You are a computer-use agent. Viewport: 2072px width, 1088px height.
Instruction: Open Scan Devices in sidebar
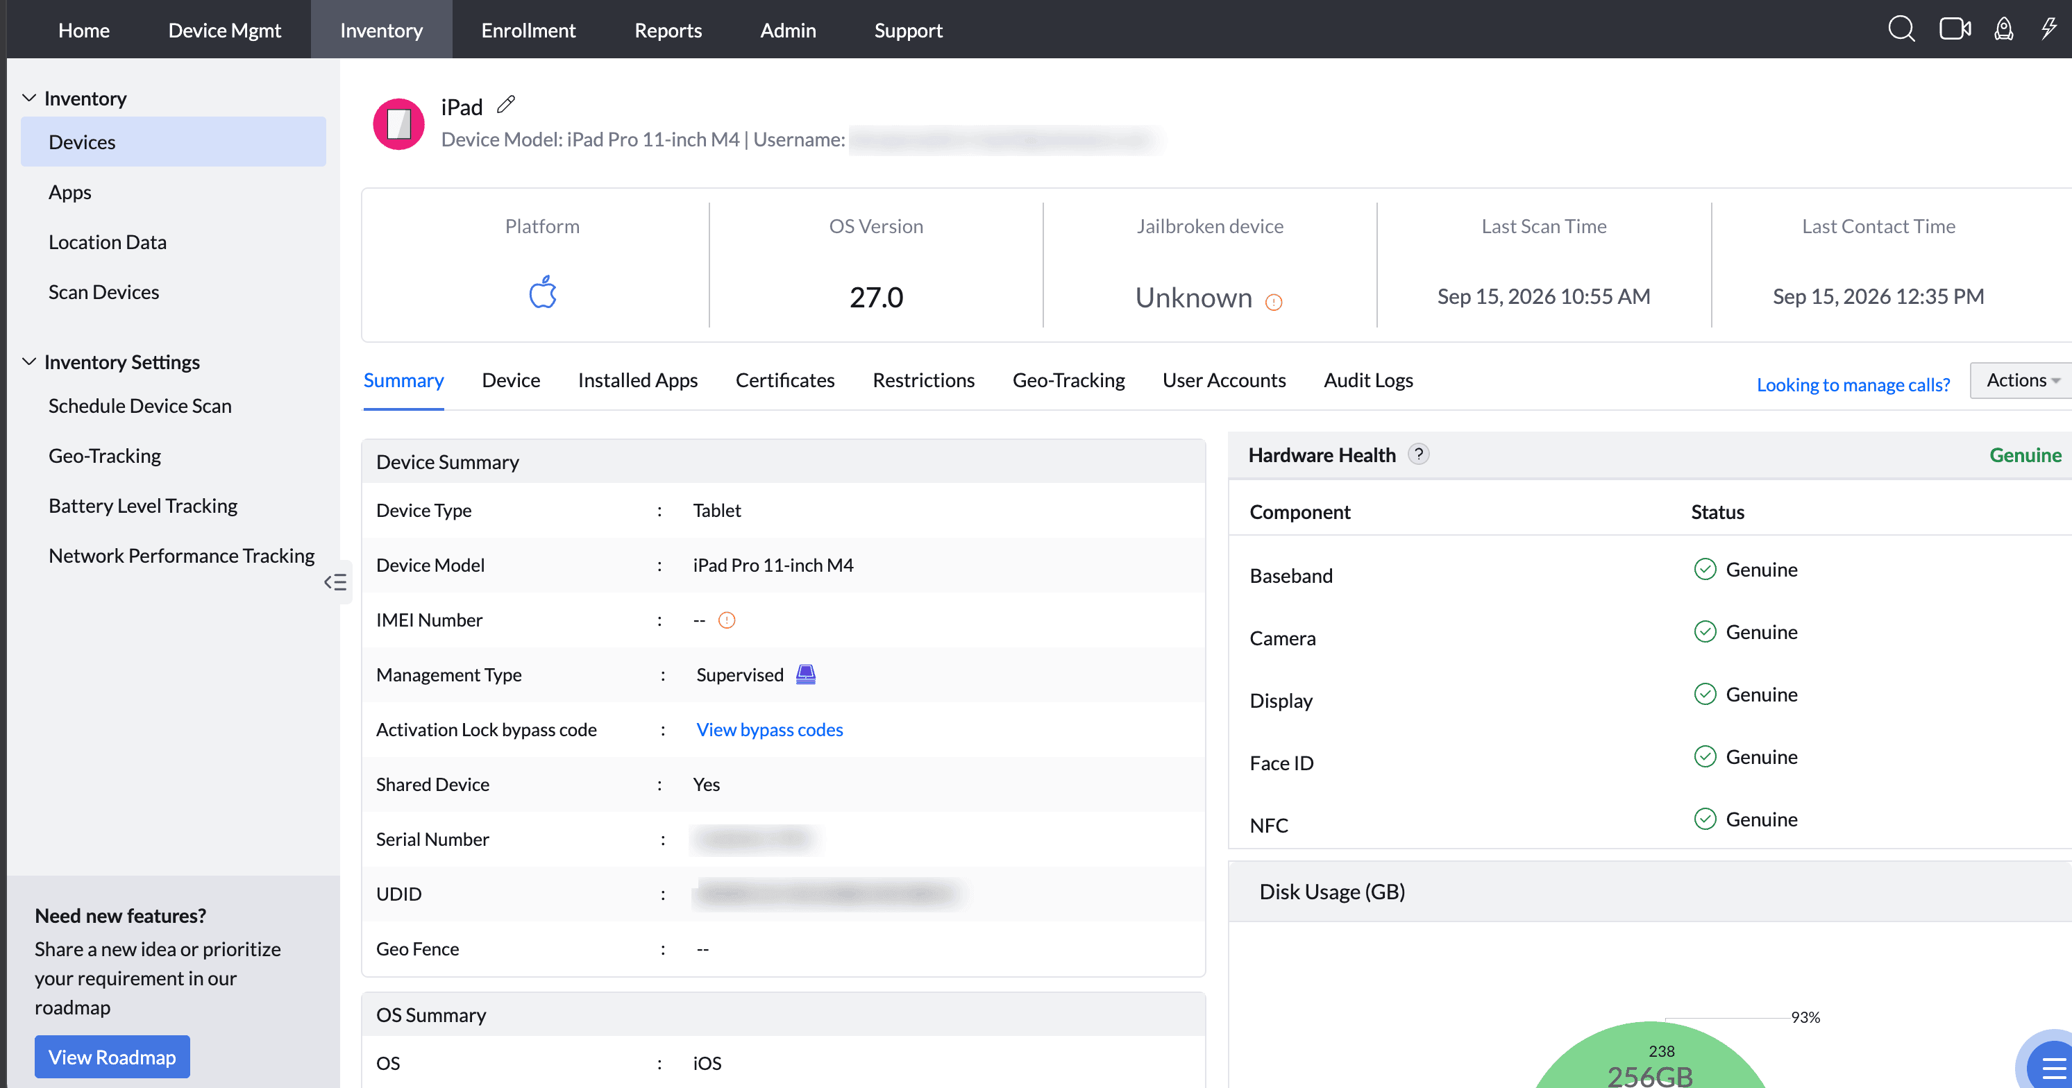tap(103, 292)
